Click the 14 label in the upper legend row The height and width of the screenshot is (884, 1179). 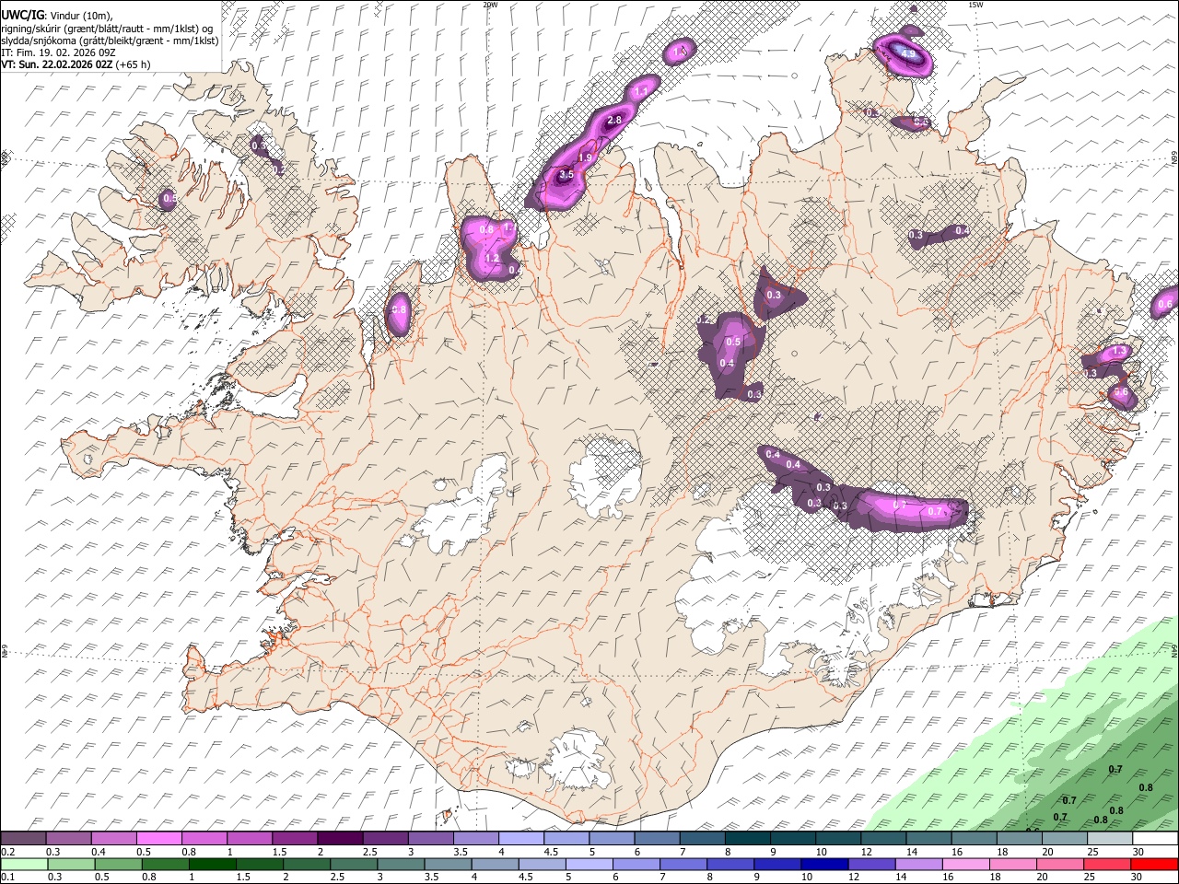click(x=912, y=852)
